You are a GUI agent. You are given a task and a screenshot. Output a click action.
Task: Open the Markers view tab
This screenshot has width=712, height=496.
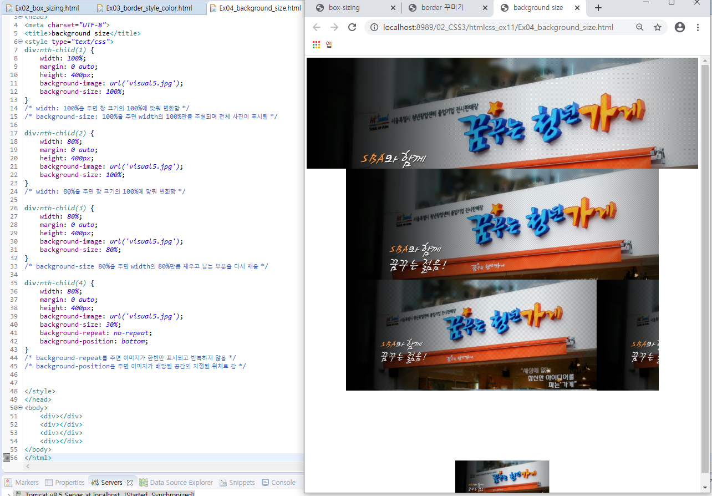21,482
